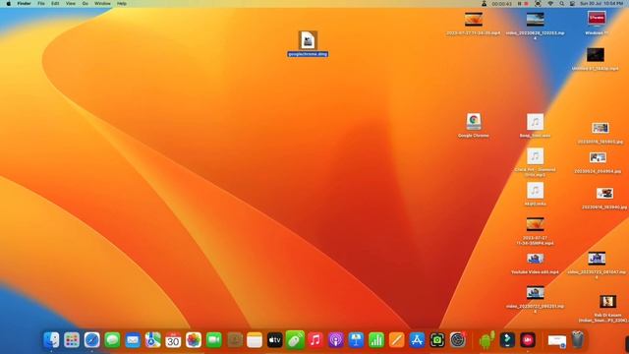This screenshot has height=354, width=629.
Task: Open the Window menu
Action: point(102,4)
